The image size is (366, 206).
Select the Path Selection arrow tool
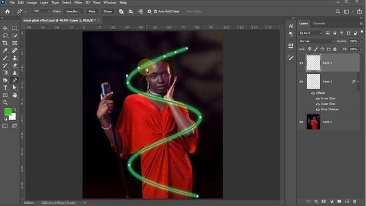(x=14, y=88)
